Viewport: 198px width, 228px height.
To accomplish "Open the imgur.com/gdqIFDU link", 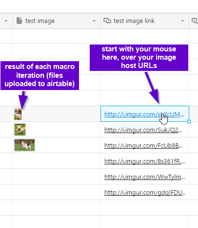I will tap(145, 192).
